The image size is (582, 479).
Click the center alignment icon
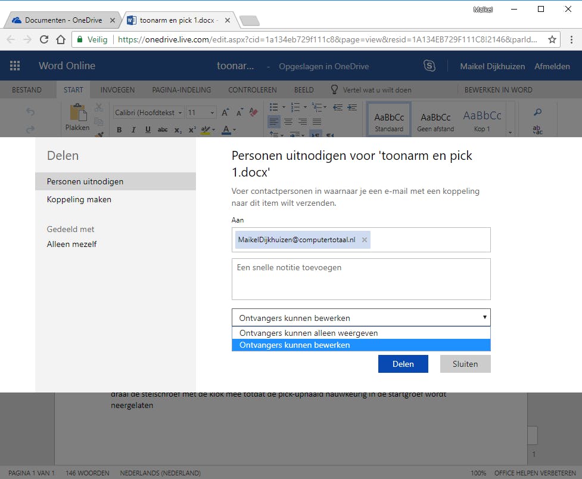click(x=288, y=122)
